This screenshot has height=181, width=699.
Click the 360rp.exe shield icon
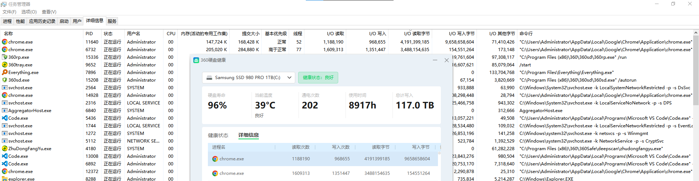coord(5,57)
